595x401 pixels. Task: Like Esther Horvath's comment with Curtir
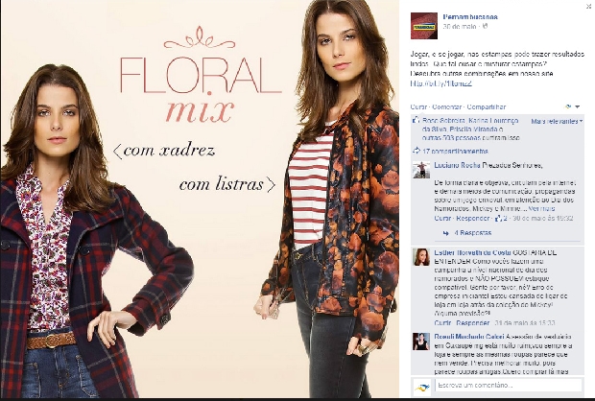[x=442, y=323]
